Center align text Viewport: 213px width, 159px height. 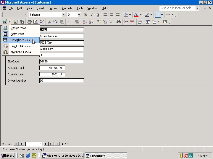pos(112,15)
